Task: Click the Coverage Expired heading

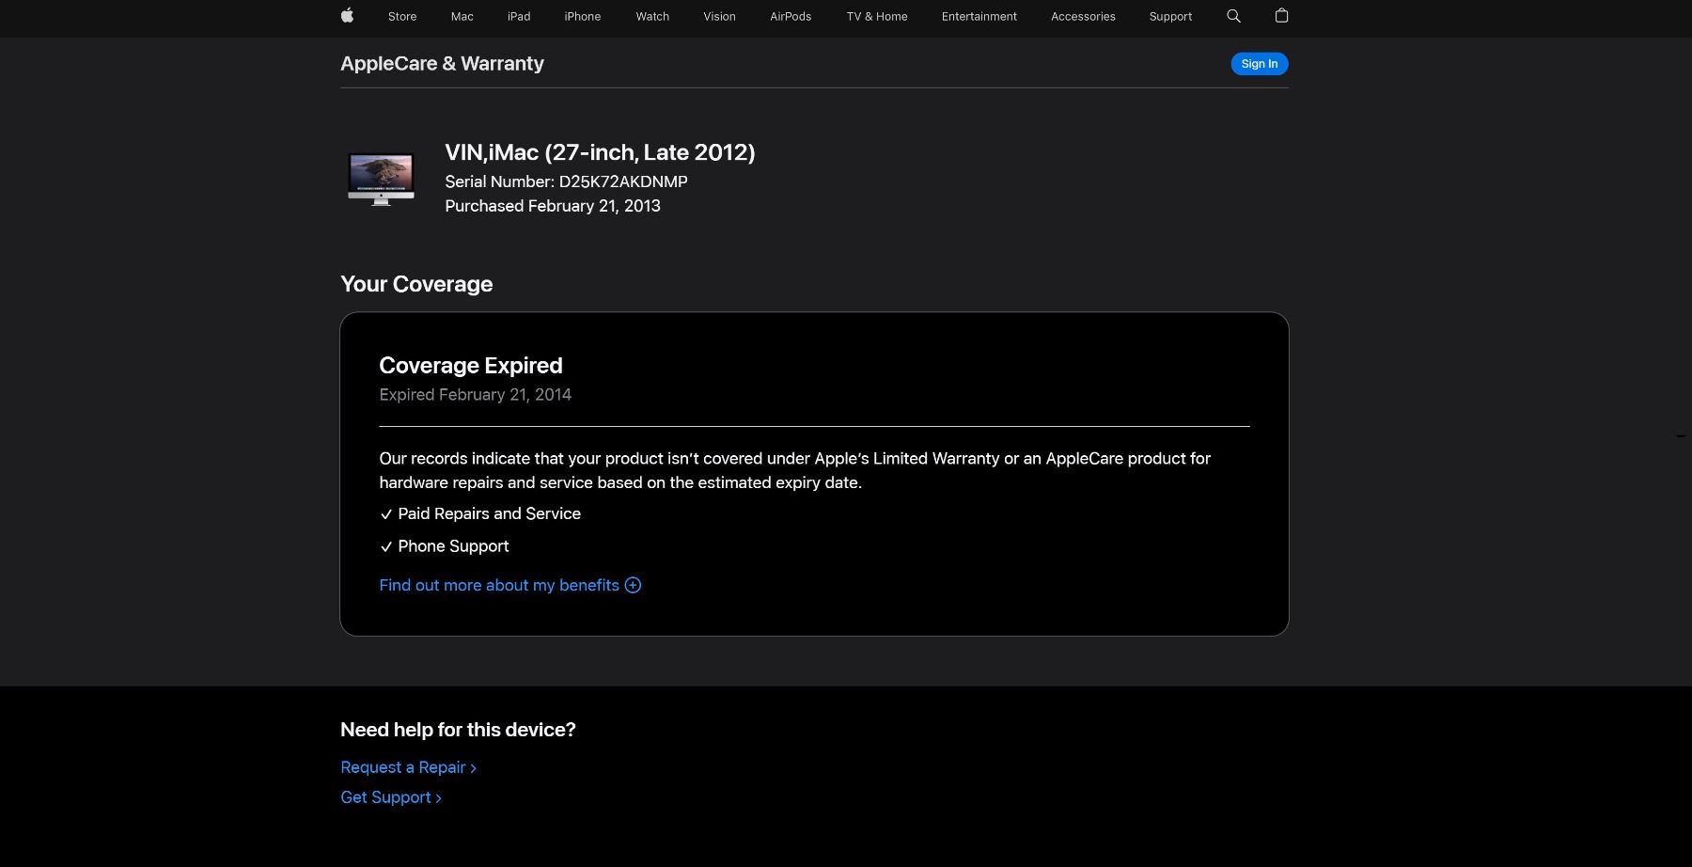Action: click(x=471, y=366)
